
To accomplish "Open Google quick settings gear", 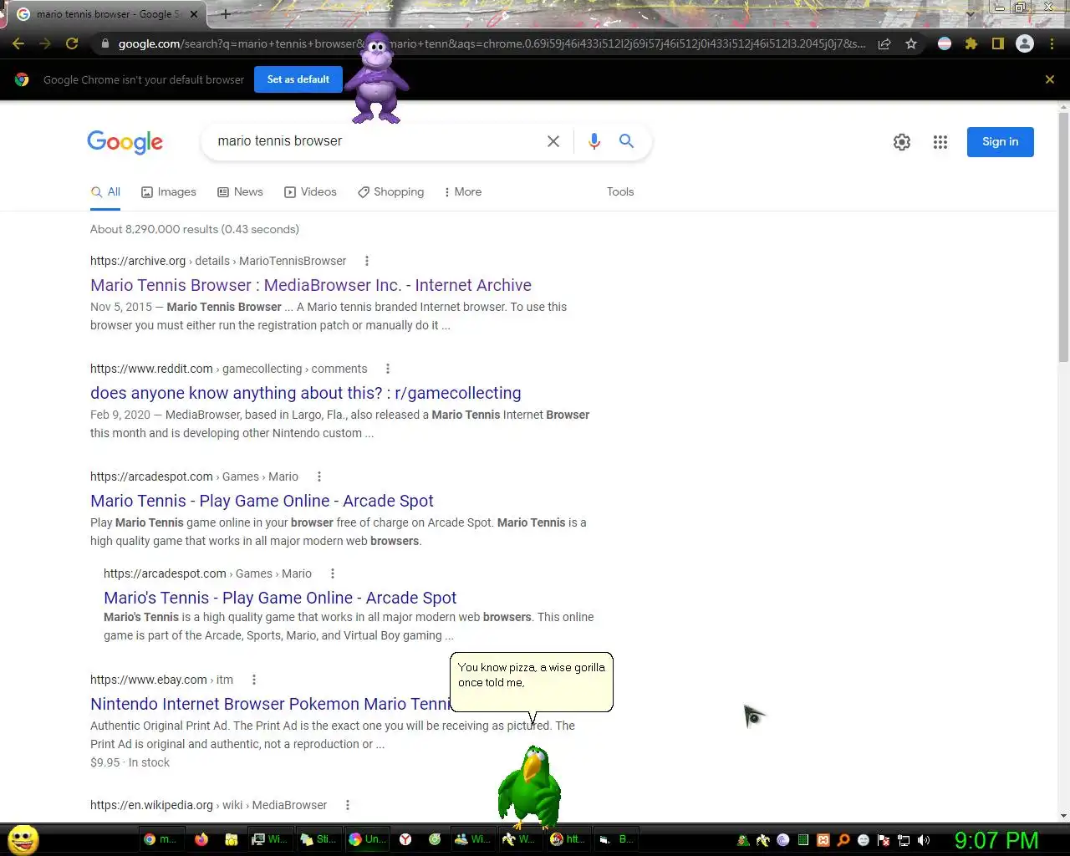I will 901,142.
